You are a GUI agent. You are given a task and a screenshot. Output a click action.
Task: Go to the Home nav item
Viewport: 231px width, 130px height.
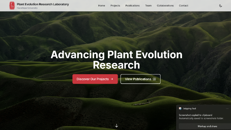102,6
